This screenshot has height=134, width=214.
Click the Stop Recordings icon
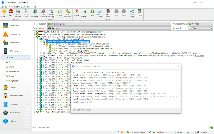(43, 13)
